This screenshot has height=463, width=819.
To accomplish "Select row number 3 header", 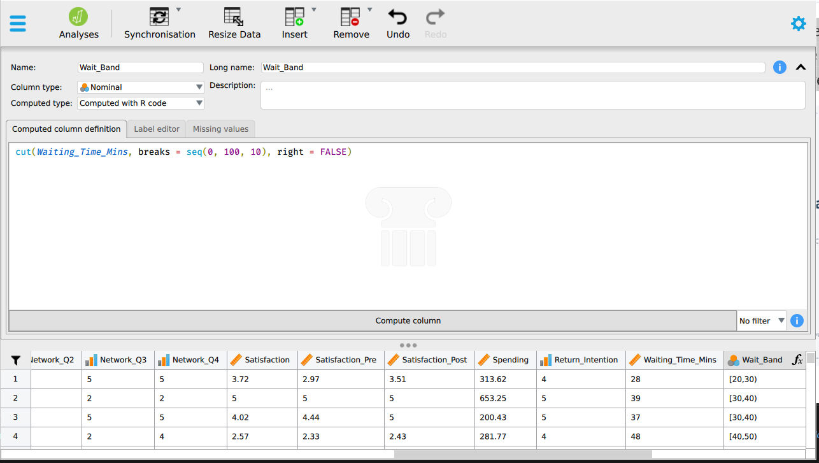I will (16, 417).
